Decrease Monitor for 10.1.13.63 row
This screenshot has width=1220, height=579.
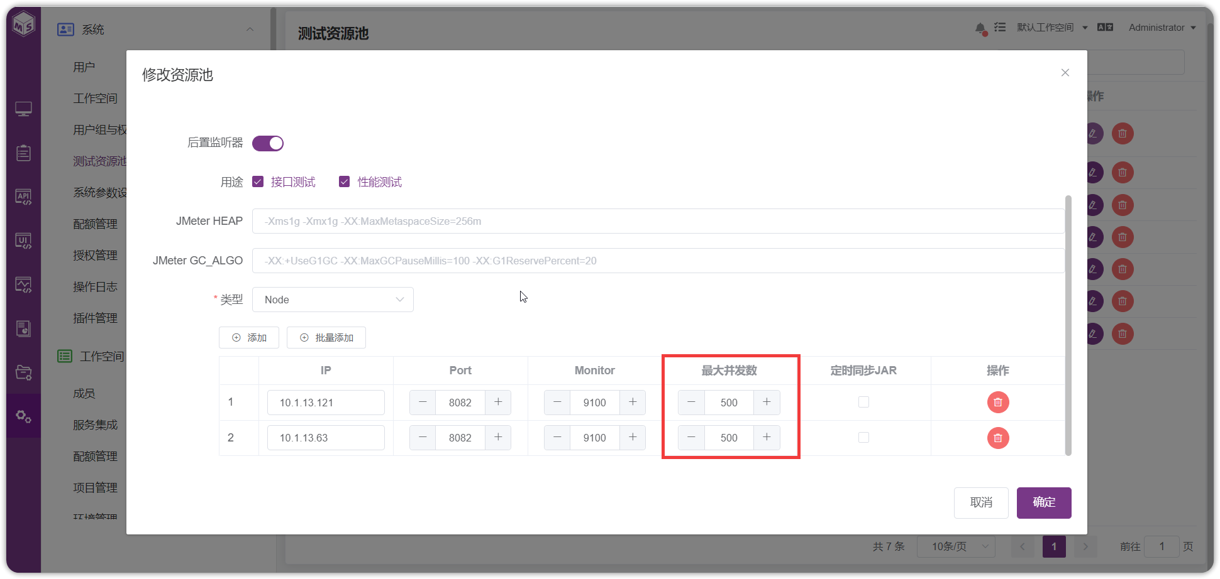tap(557, 438)
